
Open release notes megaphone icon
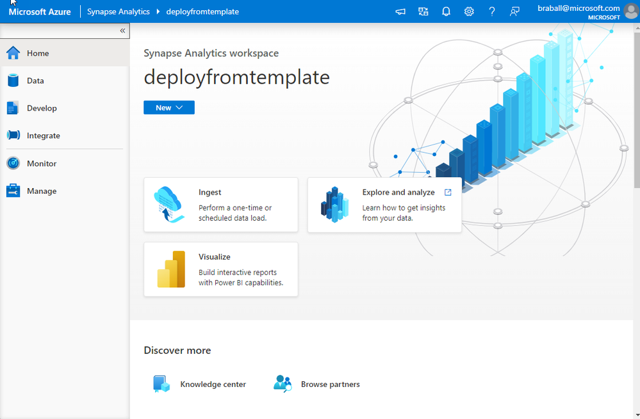click(x=400, y=12)
